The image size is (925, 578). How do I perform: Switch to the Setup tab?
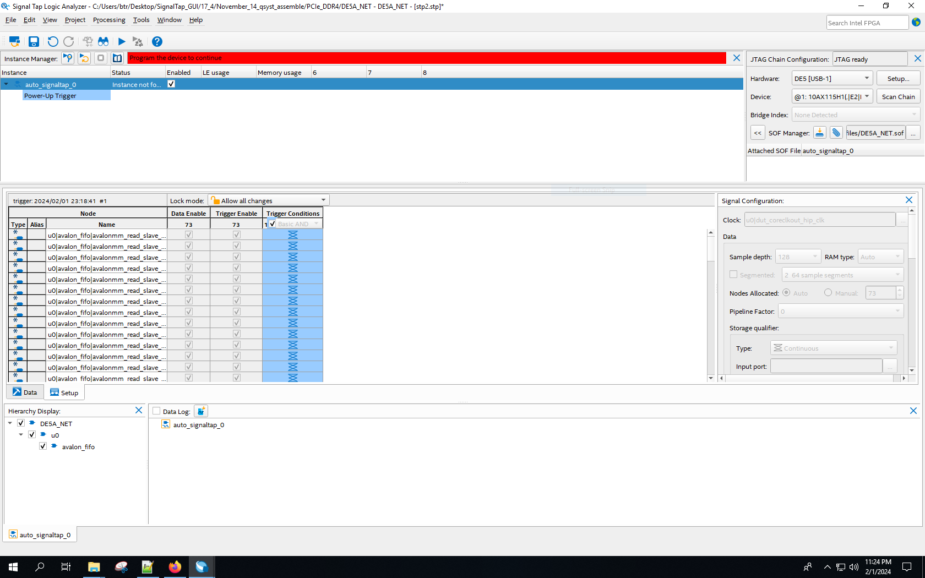[x=64, y=392]
